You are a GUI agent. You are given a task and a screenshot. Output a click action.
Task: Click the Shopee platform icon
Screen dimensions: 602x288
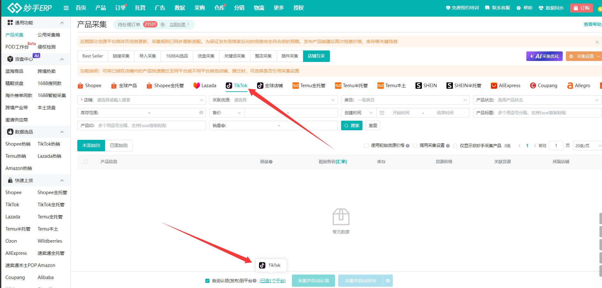80,86
